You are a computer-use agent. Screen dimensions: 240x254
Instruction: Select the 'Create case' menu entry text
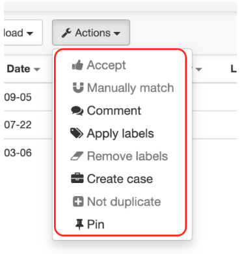coord(120,179)
